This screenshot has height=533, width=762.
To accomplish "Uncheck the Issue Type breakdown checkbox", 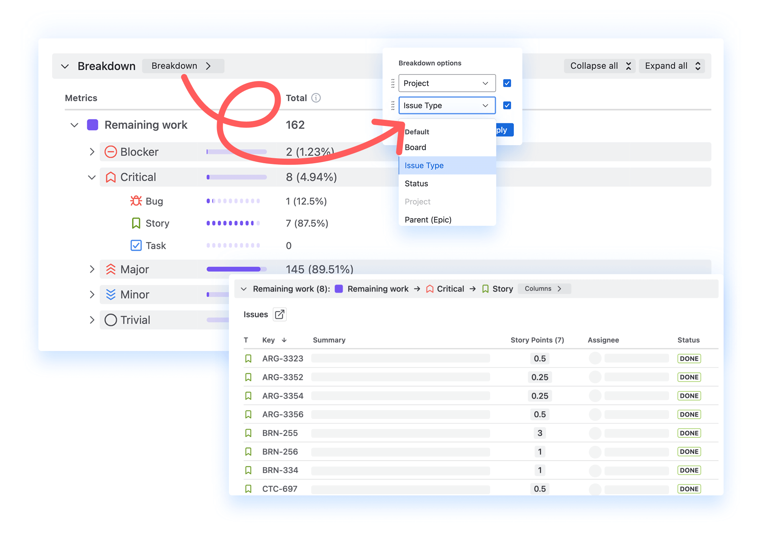I will [x=507, y=106].
